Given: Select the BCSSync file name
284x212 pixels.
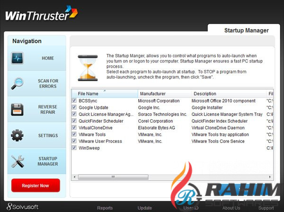Looking at the screenshot, I should click(88, 101).
